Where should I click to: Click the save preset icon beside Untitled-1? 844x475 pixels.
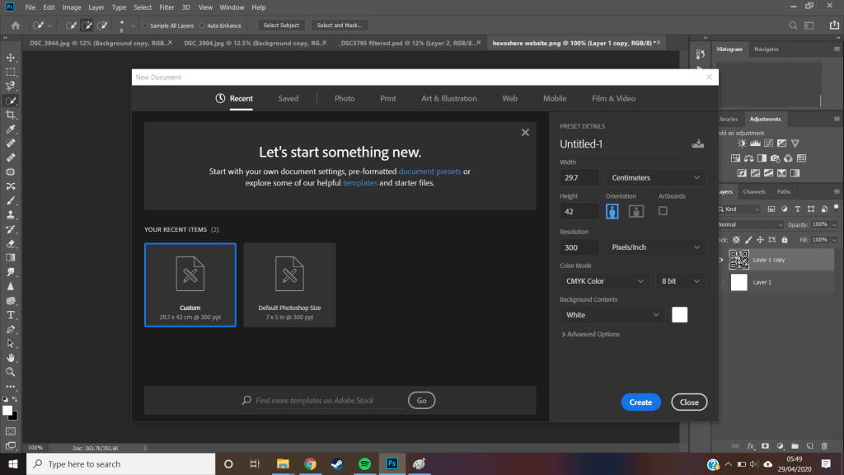(x=699, y=144)
